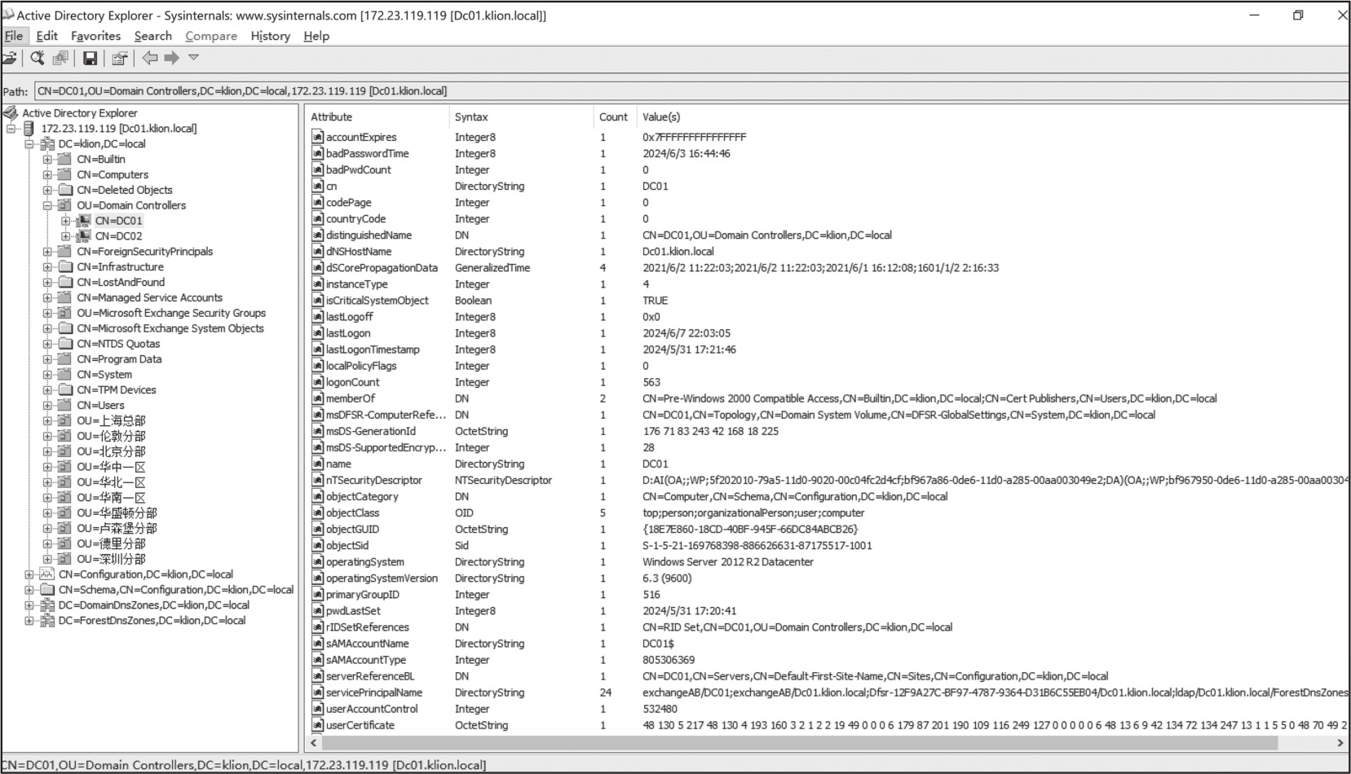Open the Help menu

coord(316,36)
